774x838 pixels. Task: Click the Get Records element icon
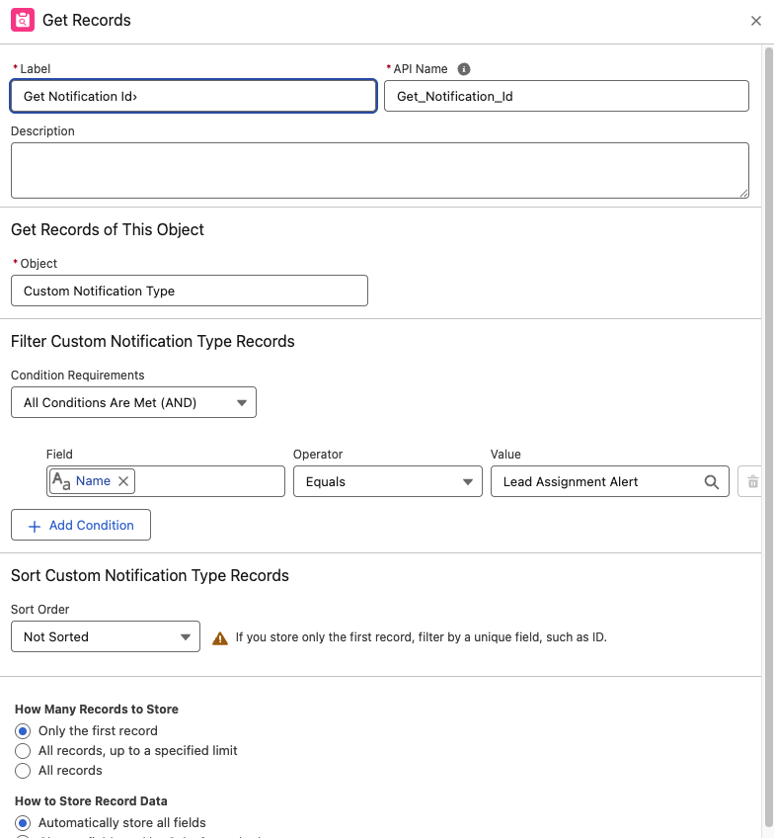click(x=23, y=21)
